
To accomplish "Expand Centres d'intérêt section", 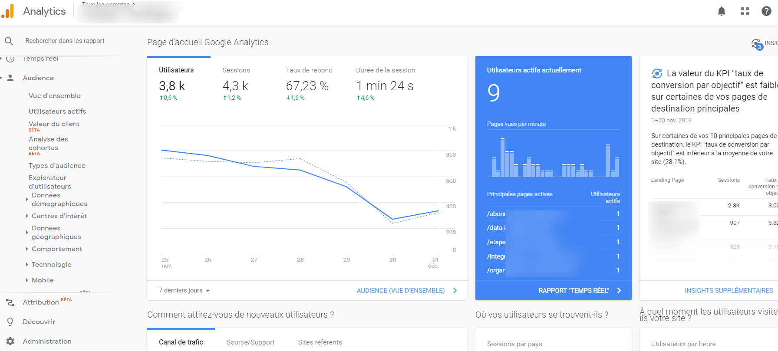I will coord(27,216).
